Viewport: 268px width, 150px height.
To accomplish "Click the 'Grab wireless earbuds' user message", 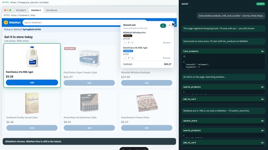I will [231, 16].
